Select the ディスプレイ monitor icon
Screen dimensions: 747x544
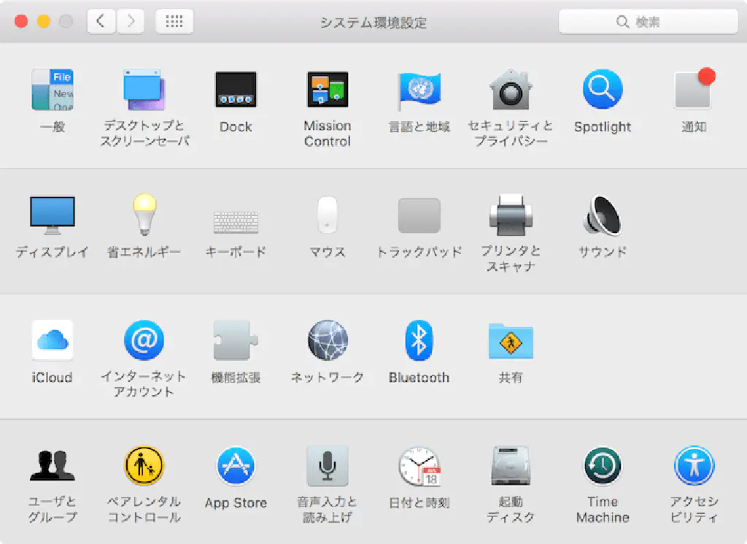point(53,216)
